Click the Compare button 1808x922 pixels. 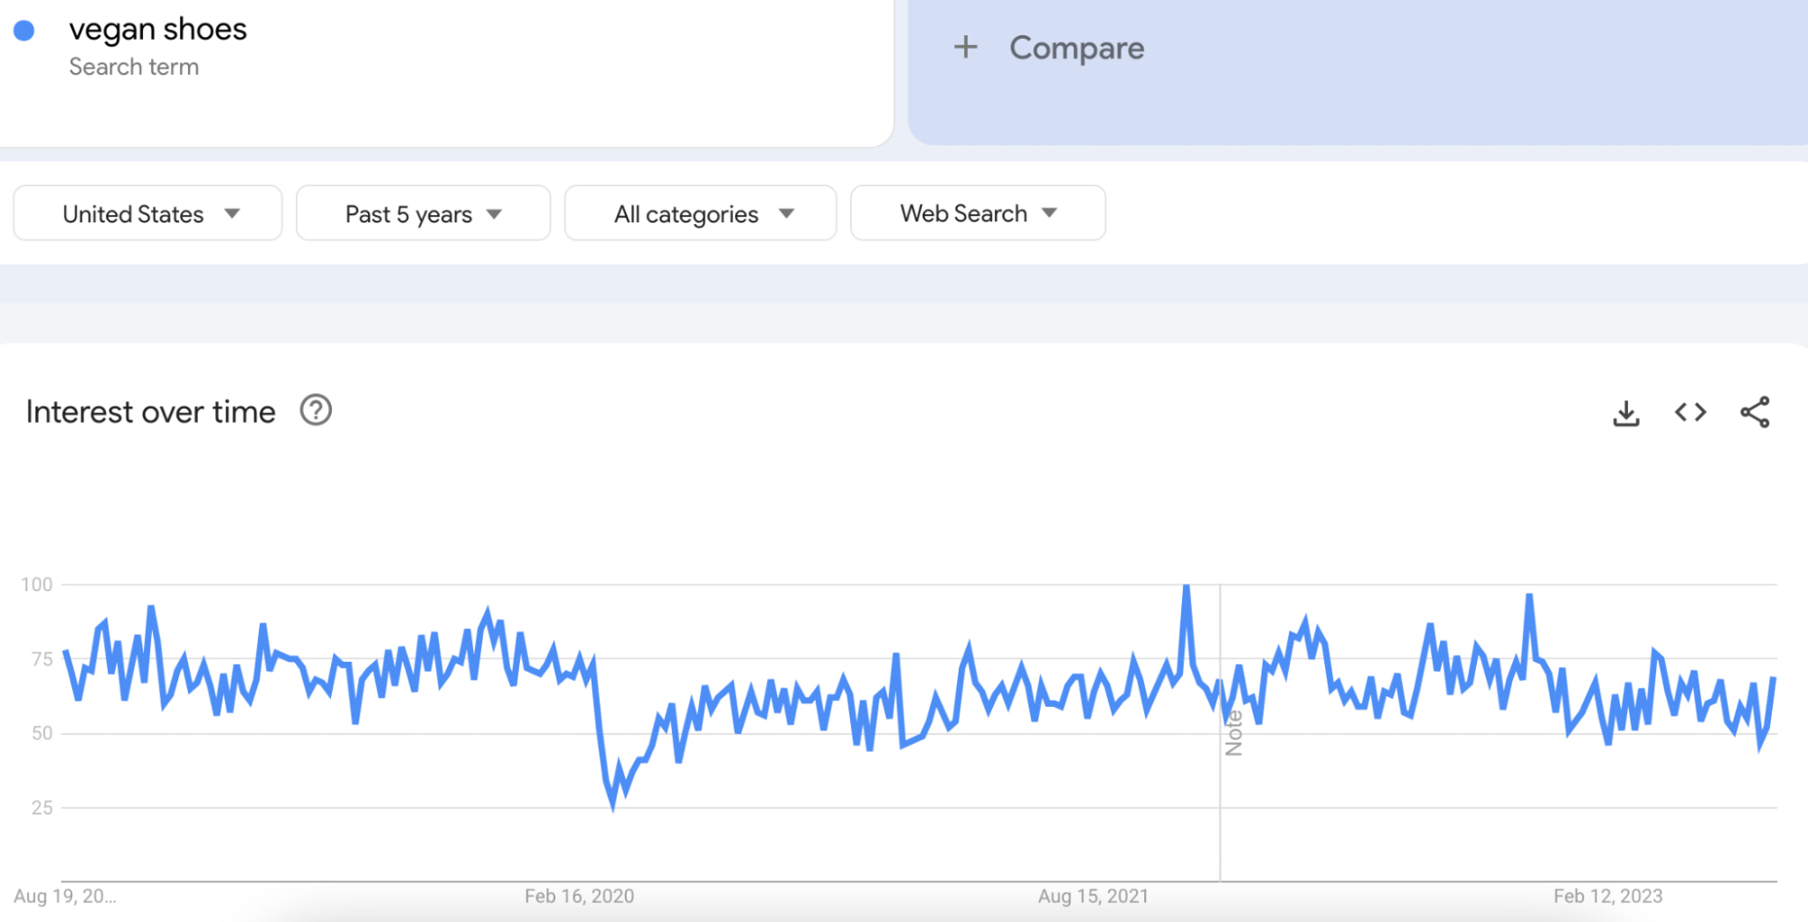(x=1075, y=48)
